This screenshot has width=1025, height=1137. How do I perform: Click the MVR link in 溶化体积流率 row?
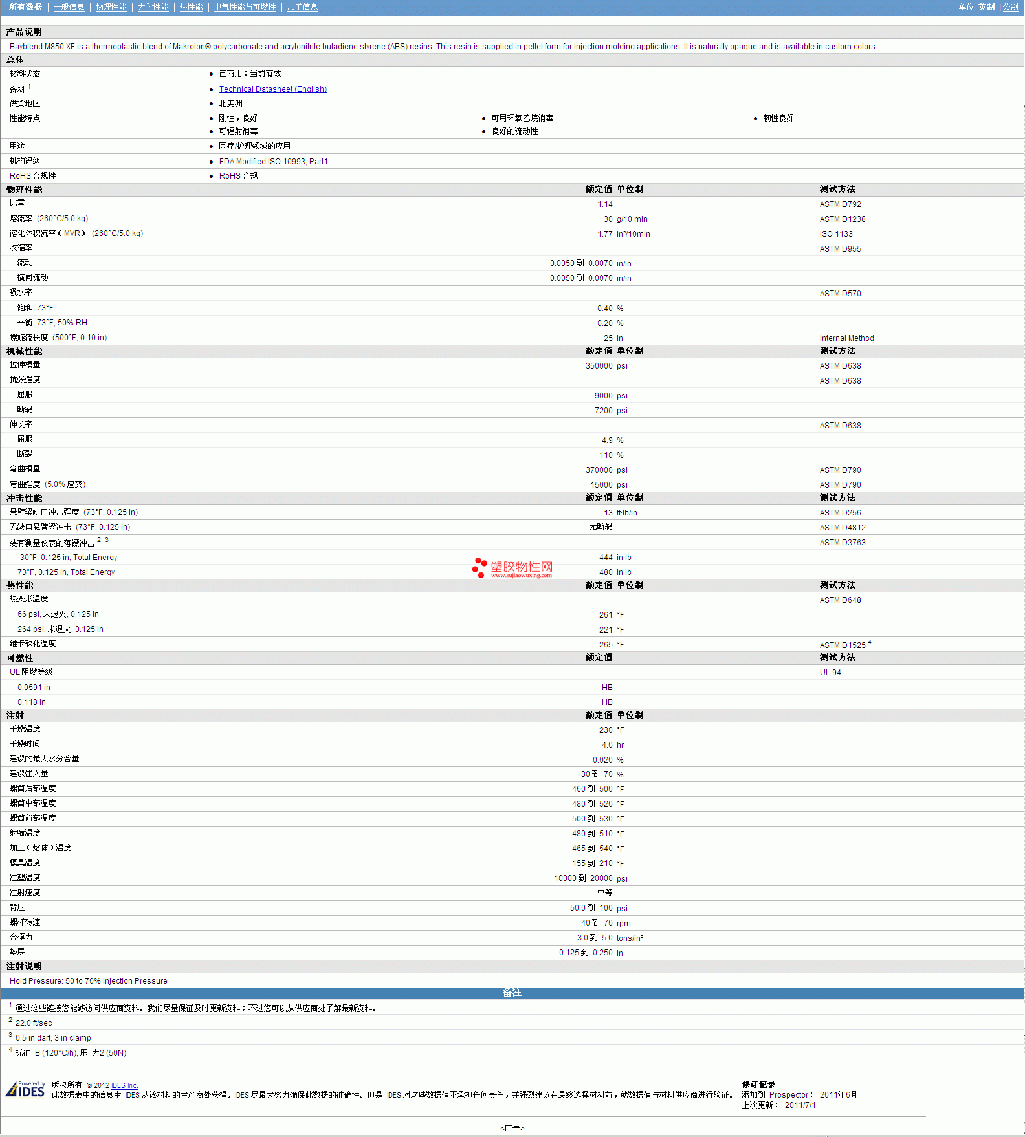(x=72, y=233)
